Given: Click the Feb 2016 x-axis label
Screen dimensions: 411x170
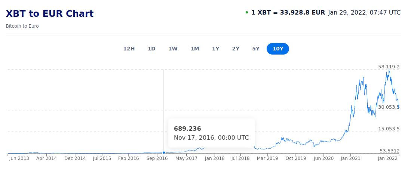Looking at the screenshot, I should [128, 158].
